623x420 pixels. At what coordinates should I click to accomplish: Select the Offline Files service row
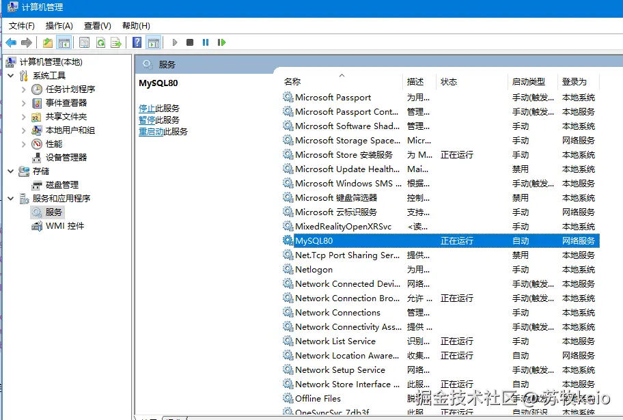(440, 398)
